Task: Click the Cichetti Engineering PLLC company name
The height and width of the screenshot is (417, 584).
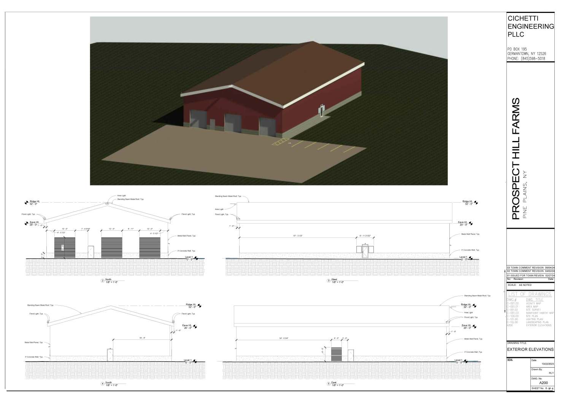Action: tap(530, 26)
